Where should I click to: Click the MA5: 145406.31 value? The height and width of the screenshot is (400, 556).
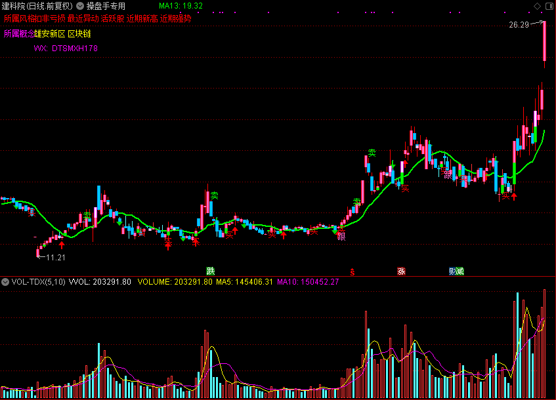tap(244, 282)
